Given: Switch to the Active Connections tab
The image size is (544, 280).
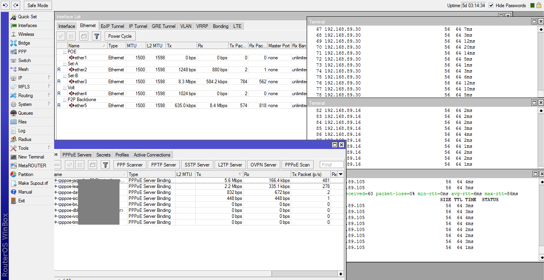Looking at the screenshot, I should click(x=152, y=155).
